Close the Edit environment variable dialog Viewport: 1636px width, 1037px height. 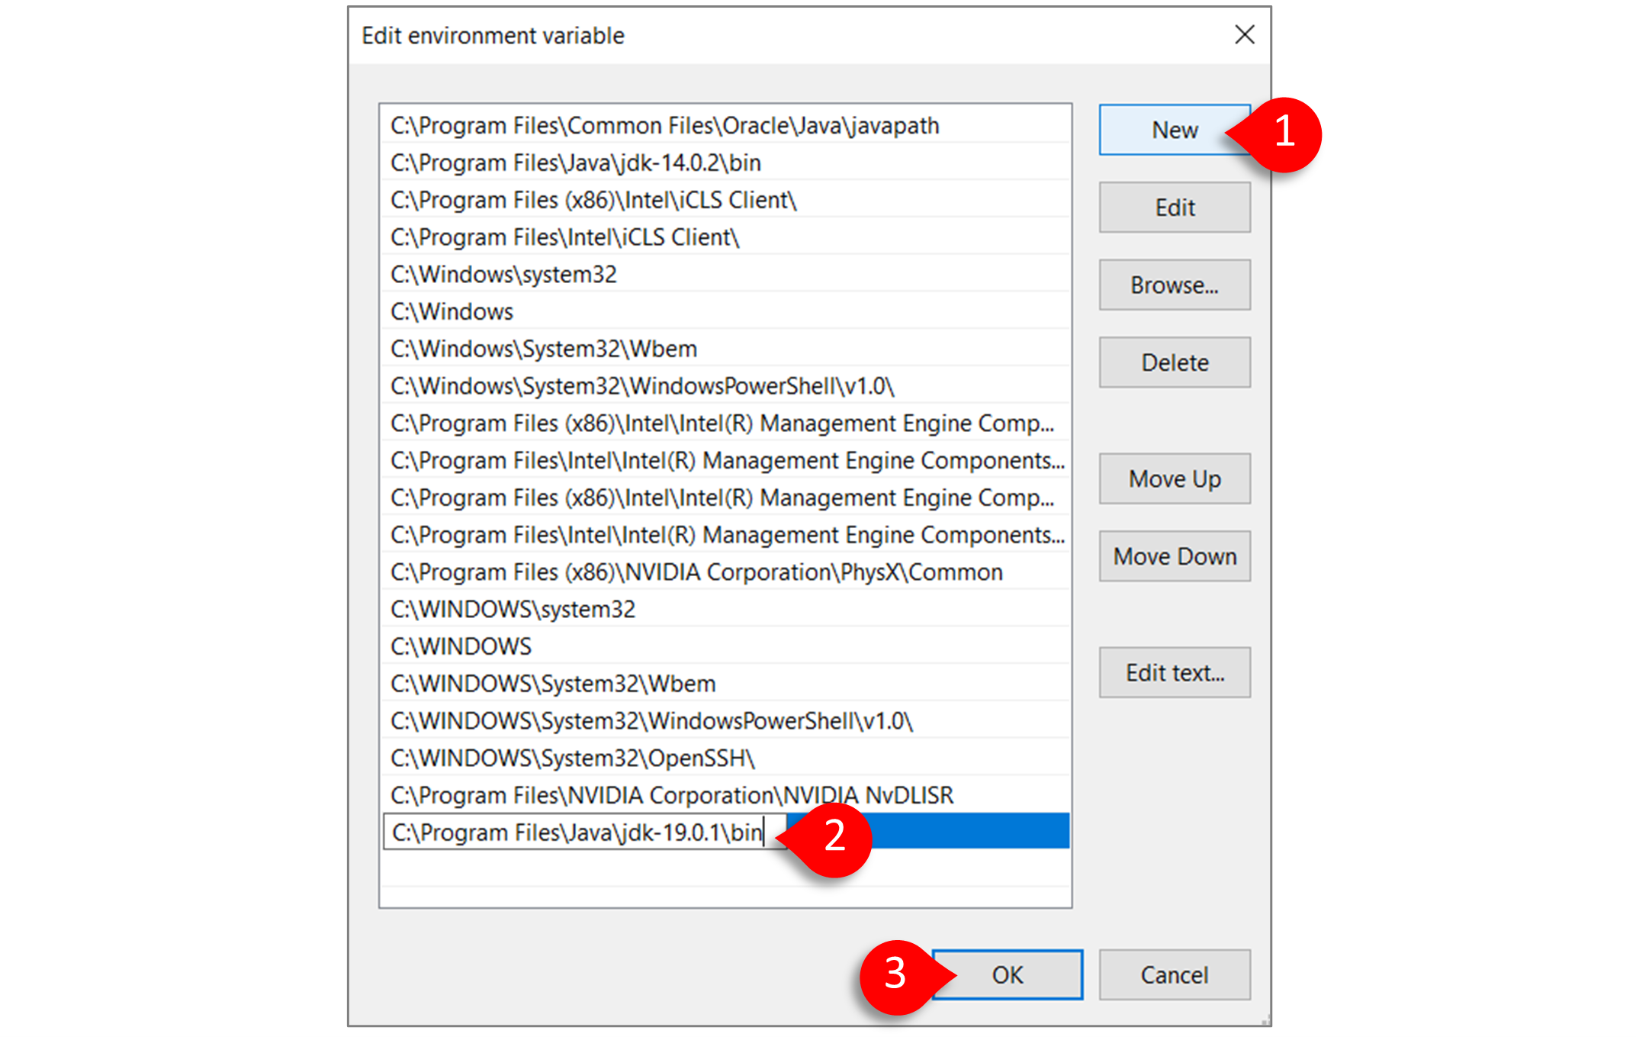pos(1243,35)
